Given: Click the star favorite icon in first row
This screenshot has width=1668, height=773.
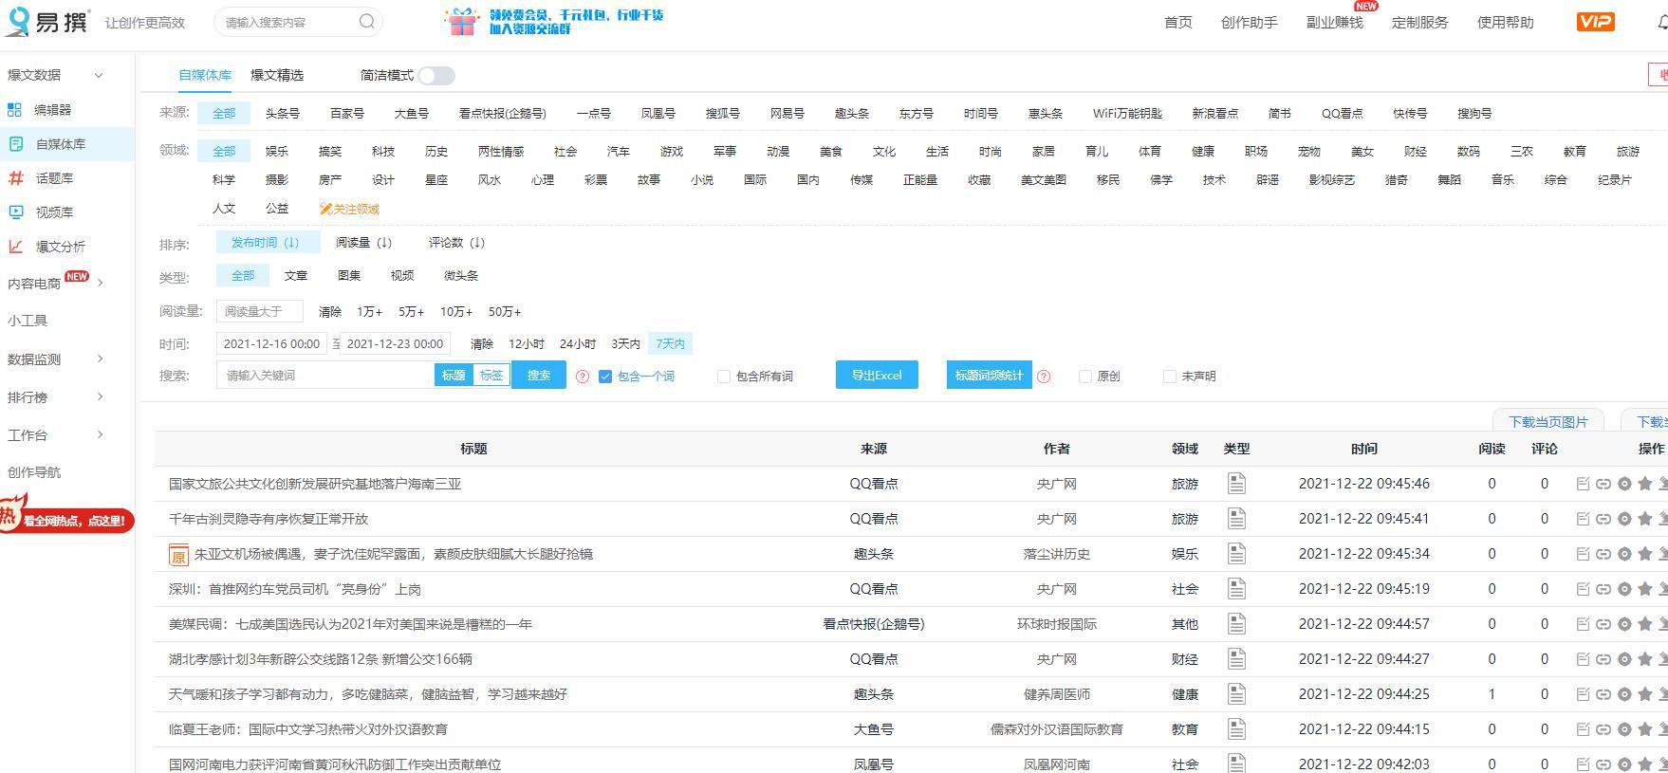Looking at the screenshot, I should click(1644, 484).
